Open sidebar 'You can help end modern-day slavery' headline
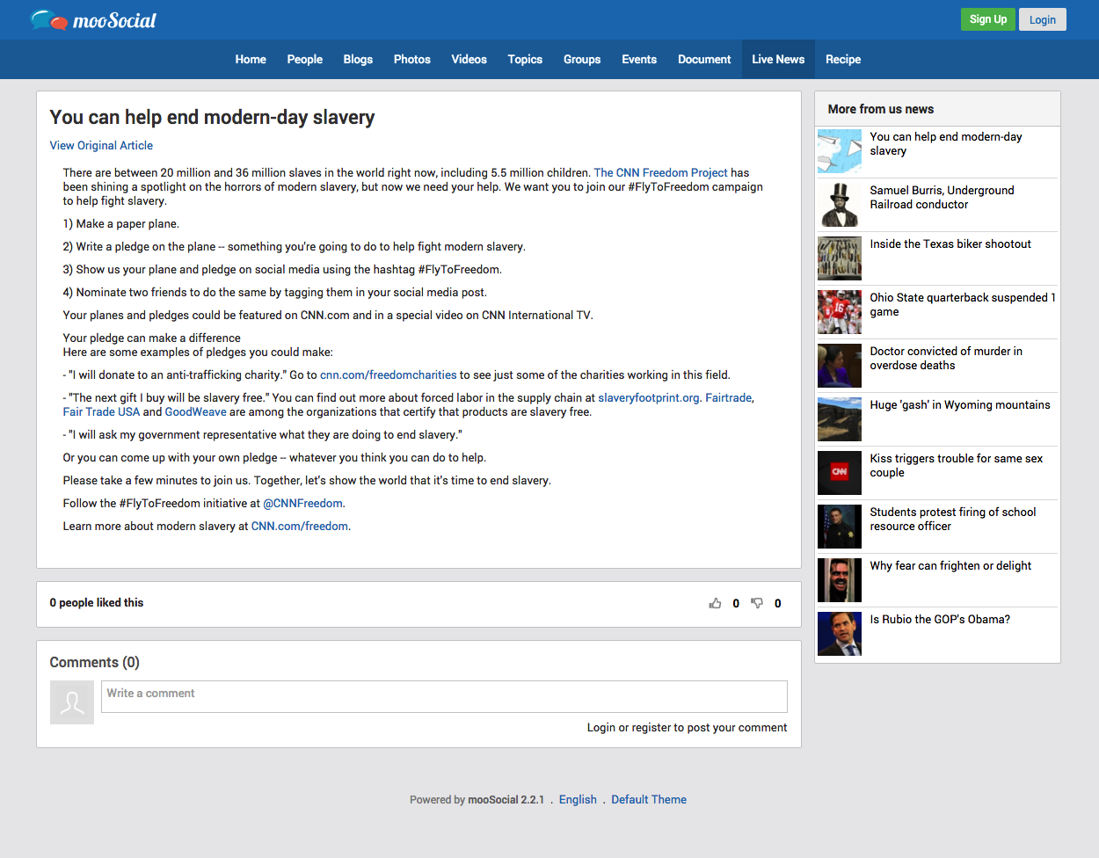 [x=946, y=143]
